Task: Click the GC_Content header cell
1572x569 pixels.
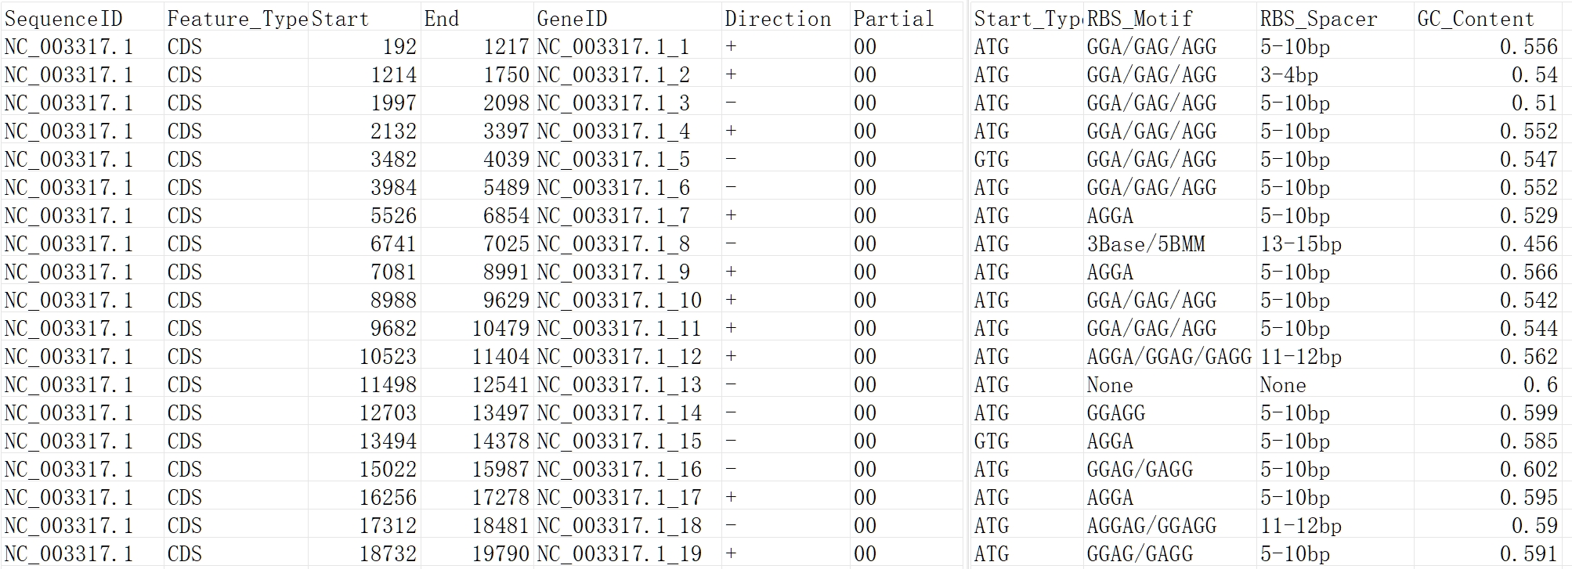Action: tap(1492, 19)
